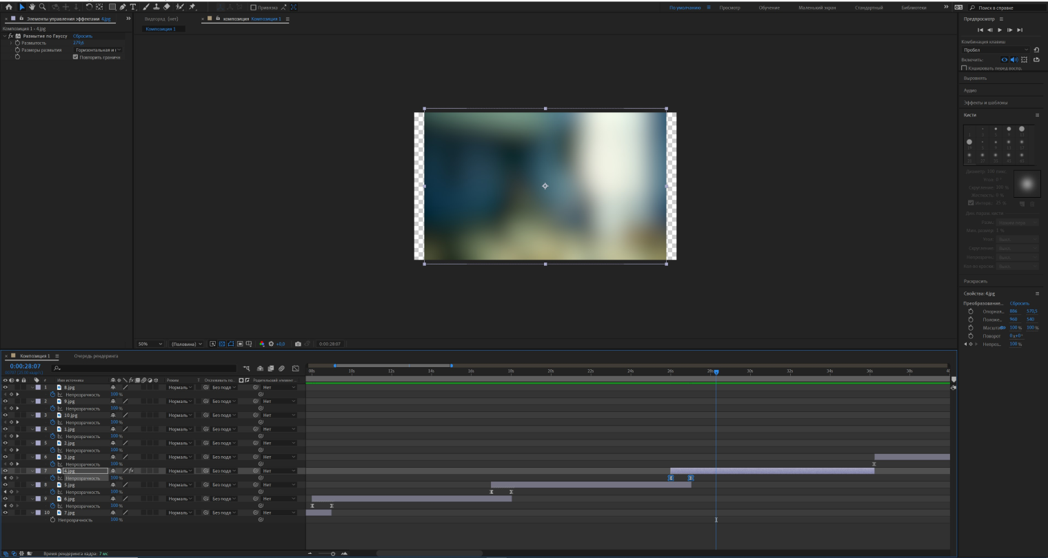The height and width of the screenshot is (558, 1048).
Task: Select the Rectangle shape tool
Action: [x=112, y=7]
